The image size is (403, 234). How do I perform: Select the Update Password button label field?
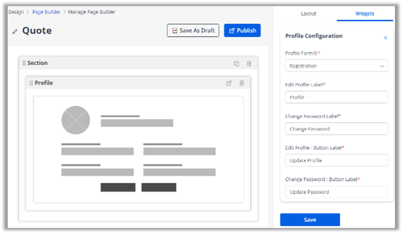336,192
